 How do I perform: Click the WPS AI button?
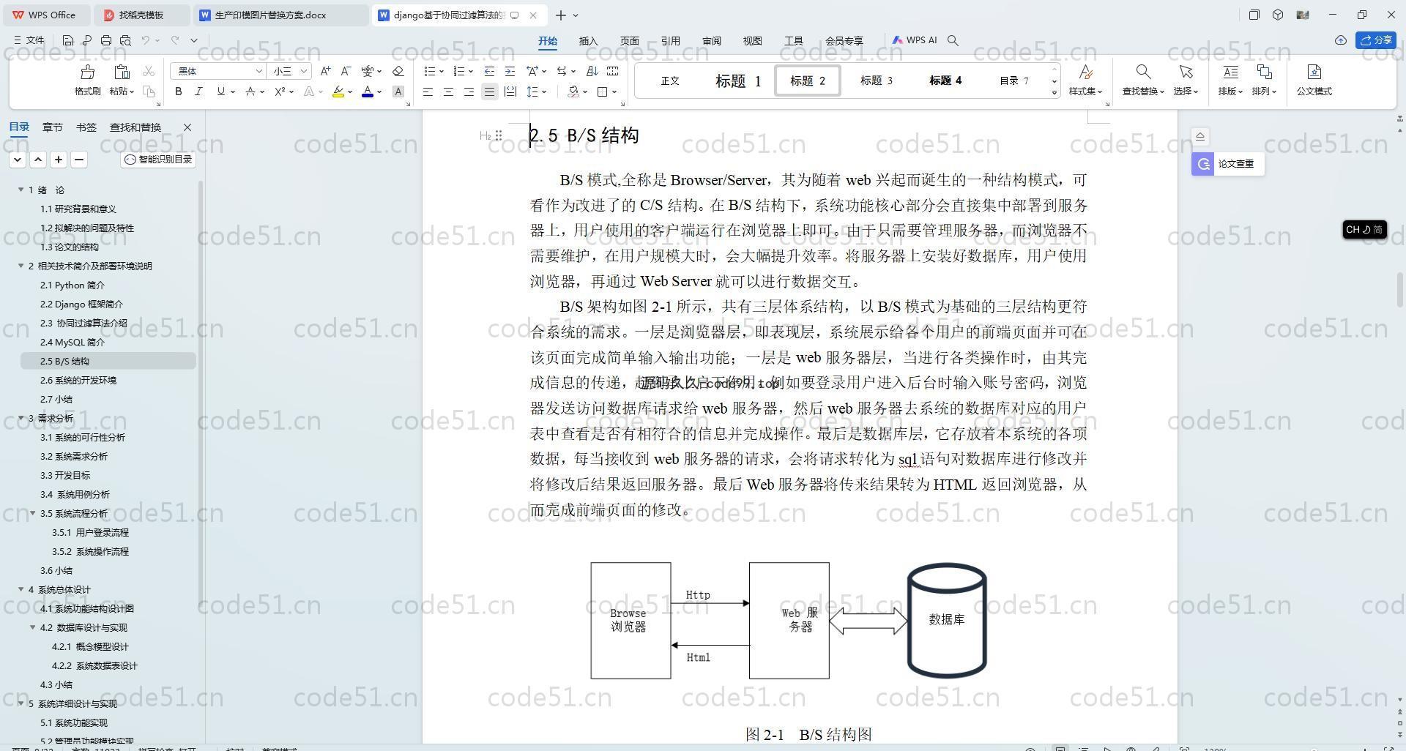(914, 40)
